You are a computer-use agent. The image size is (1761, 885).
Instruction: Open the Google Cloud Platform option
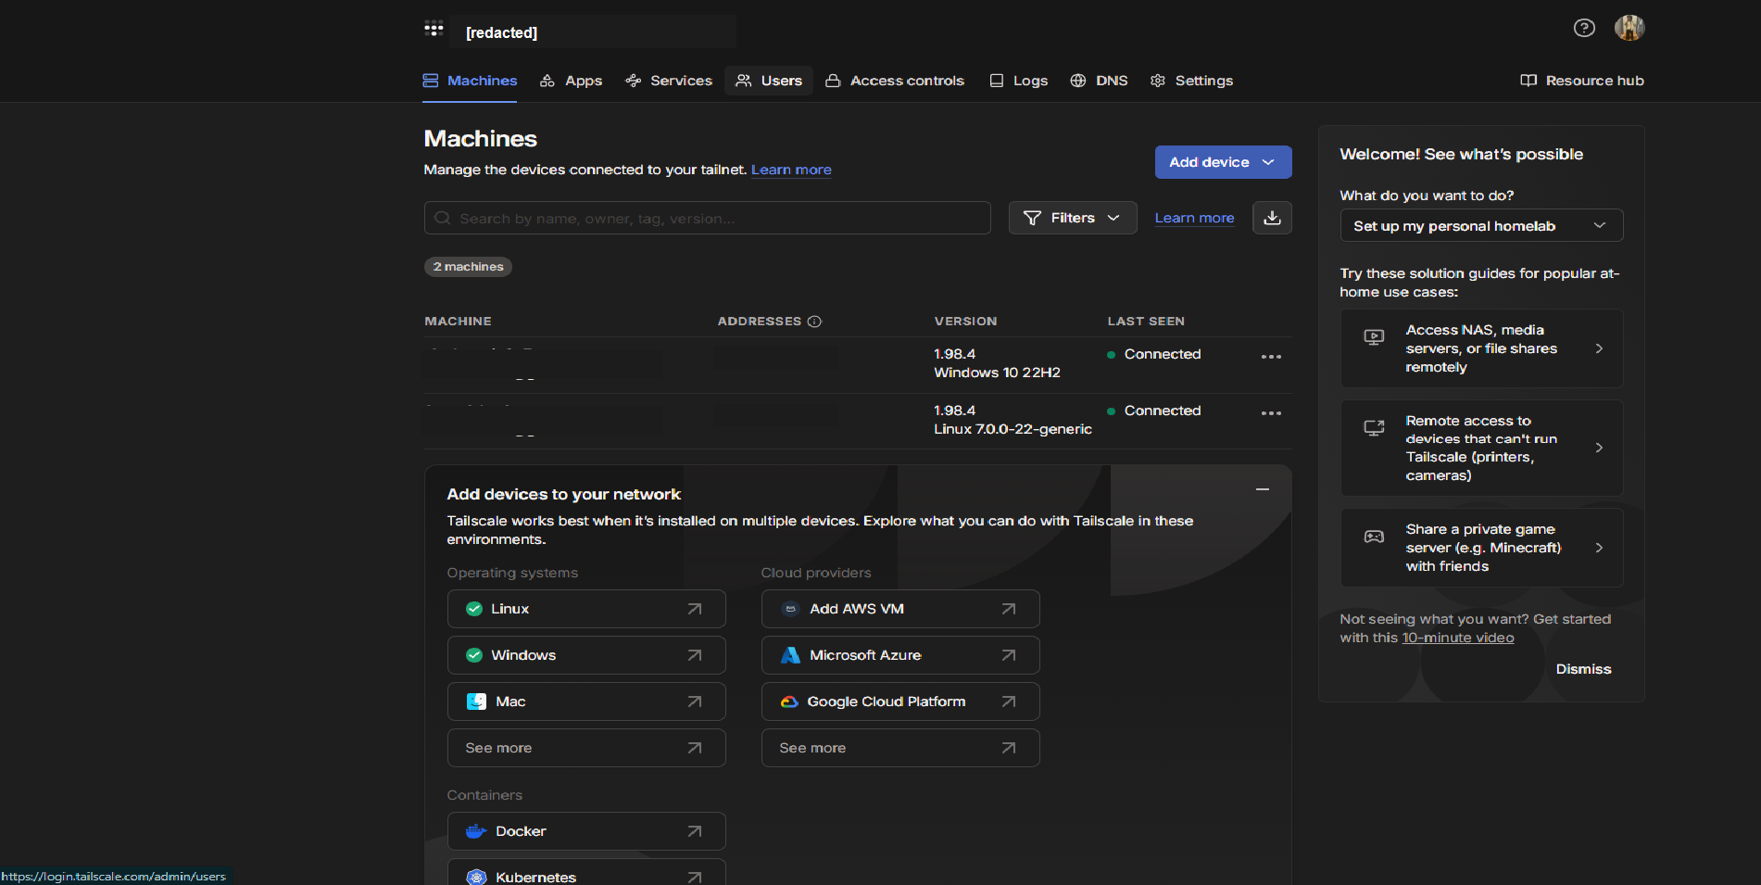pyautogui.click(x=900, y=702)
